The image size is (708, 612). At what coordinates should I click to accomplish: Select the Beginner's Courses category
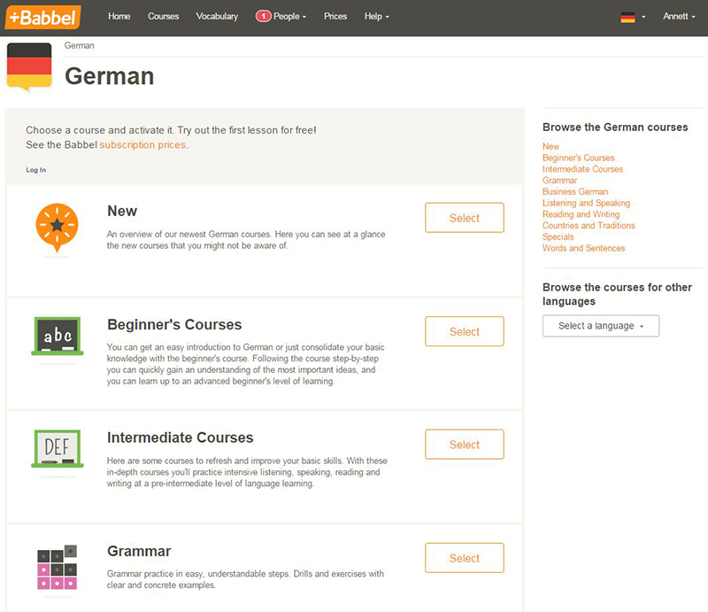464,331
